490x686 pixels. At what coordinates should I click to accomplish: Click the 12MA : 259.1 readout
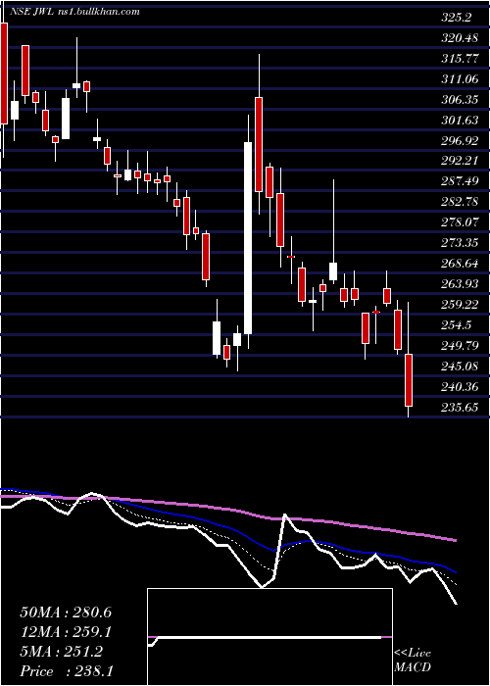[66, 632]
